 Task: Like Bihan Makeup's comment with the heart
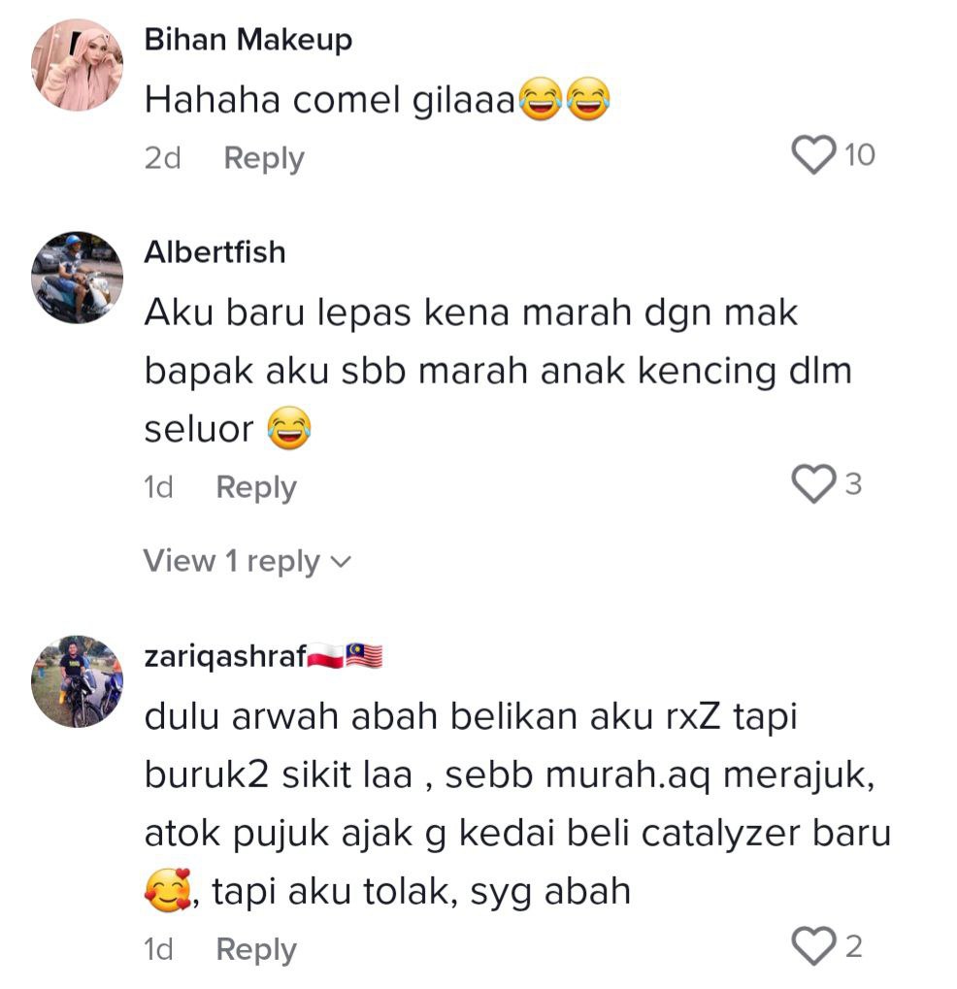click(813, 155)
